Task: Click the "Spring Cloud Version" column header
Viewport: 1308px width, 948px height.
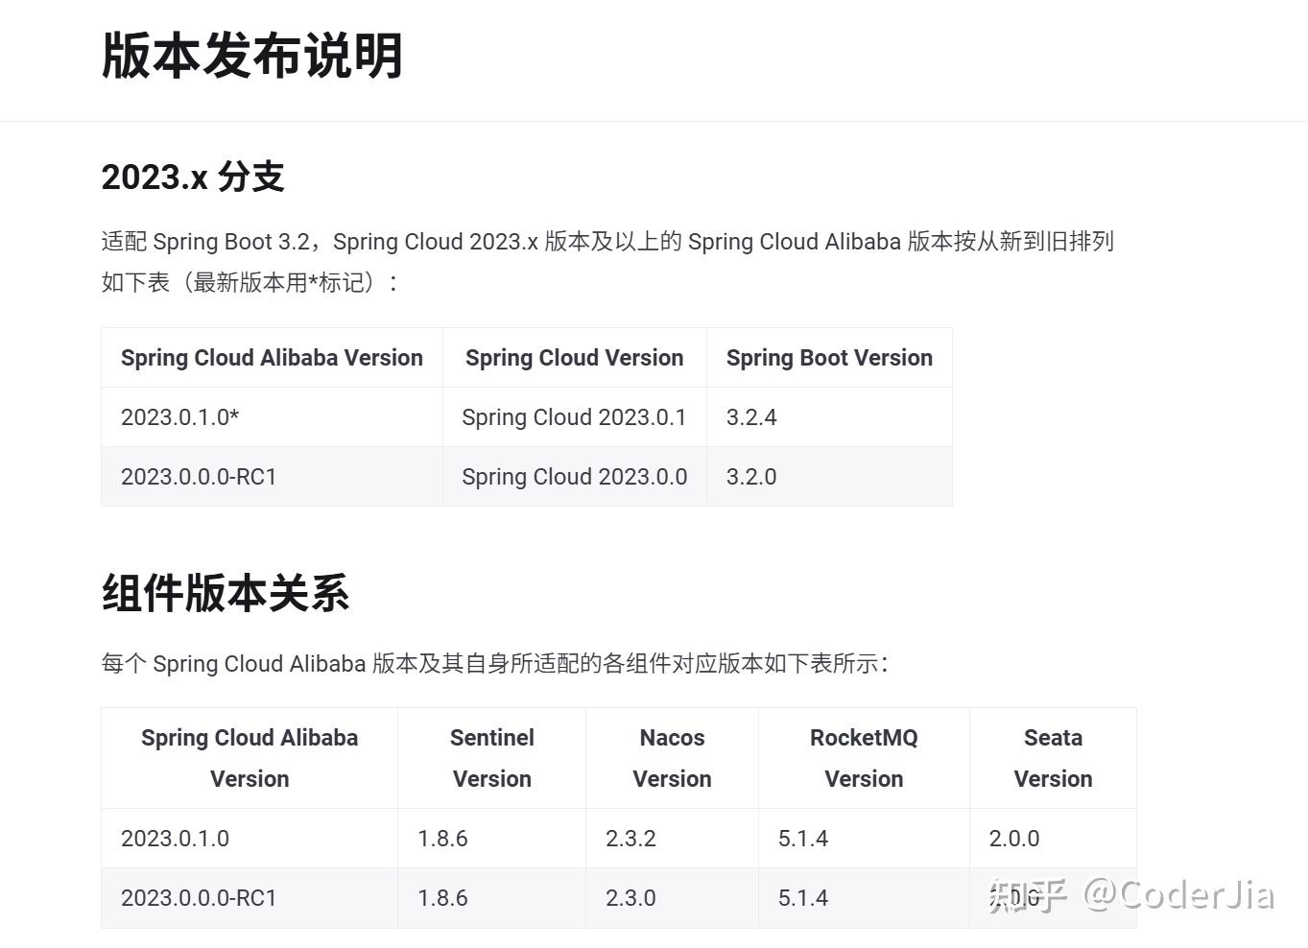Action: coord(574,358)
